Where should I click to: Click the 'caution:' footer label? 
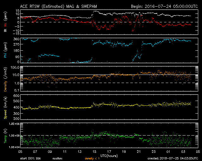click(57, 158)
